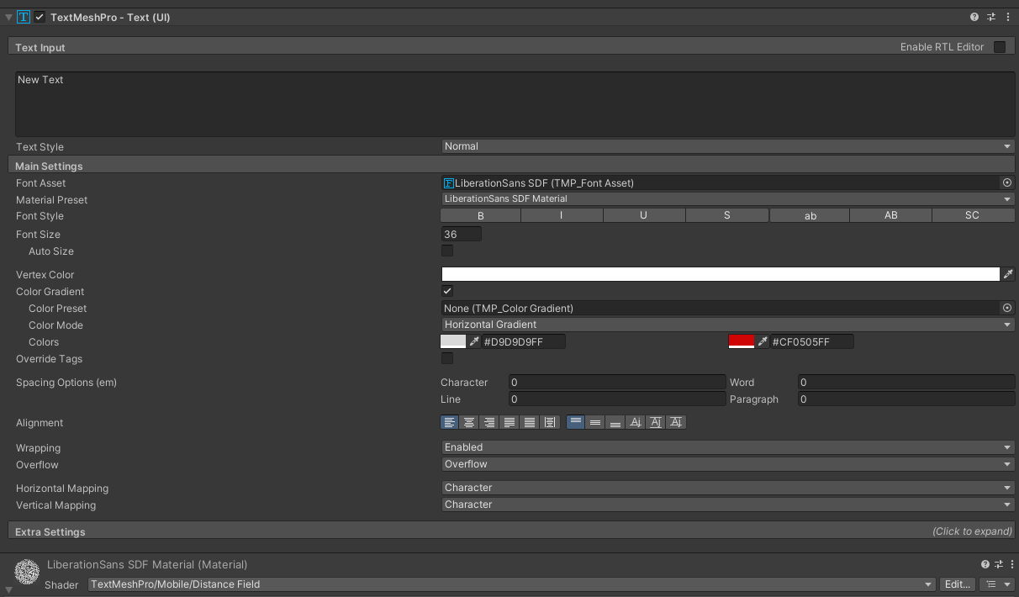Uncheck Color Gradient checkbox
This screenshot has width=1019, height=597.
(x=447, y=291)
